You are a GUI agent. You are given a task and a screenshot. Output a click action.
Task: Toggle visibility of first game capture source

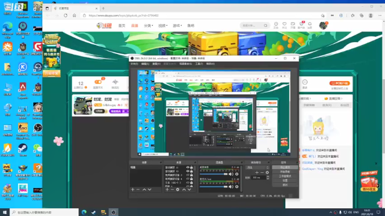(188, 167)
